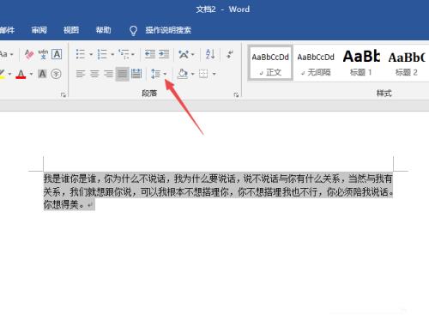Show paragraph marks icon
Image resolution: width=429 pixels, height=315 pixels.
point(230,54)
